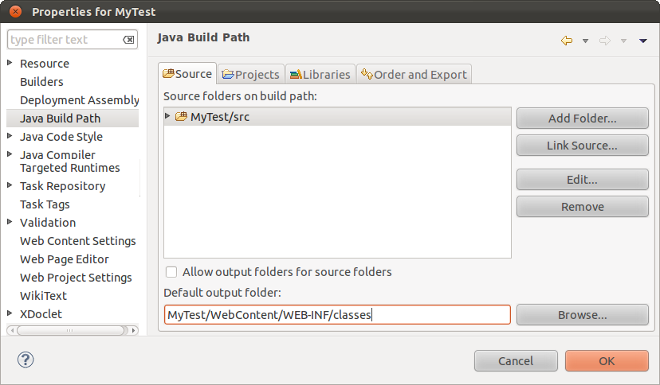The height and width of the screenshot is (385, 660).
Task: Click the Add Folder... button
Action: [582, 119]
